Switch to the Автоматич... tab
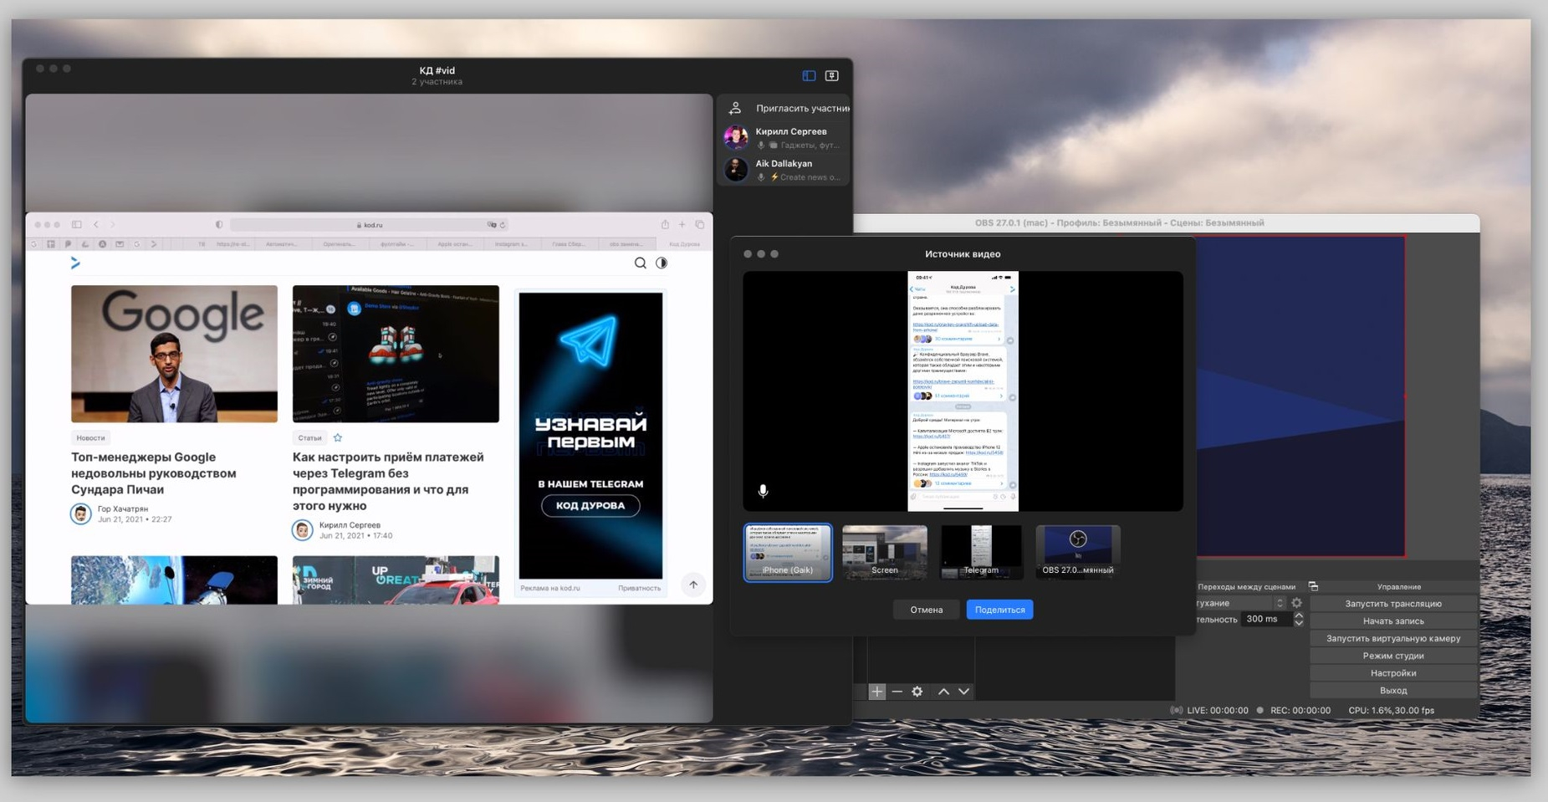The image size is (1548, 802). (282, 244)
